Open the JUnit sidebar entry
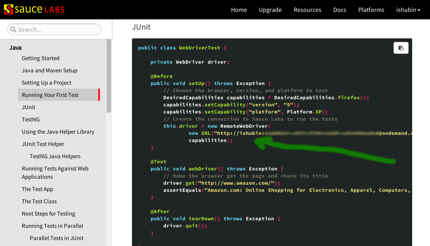Image resolution: width=430 pixels, height=246 pixels. (28, 107)
